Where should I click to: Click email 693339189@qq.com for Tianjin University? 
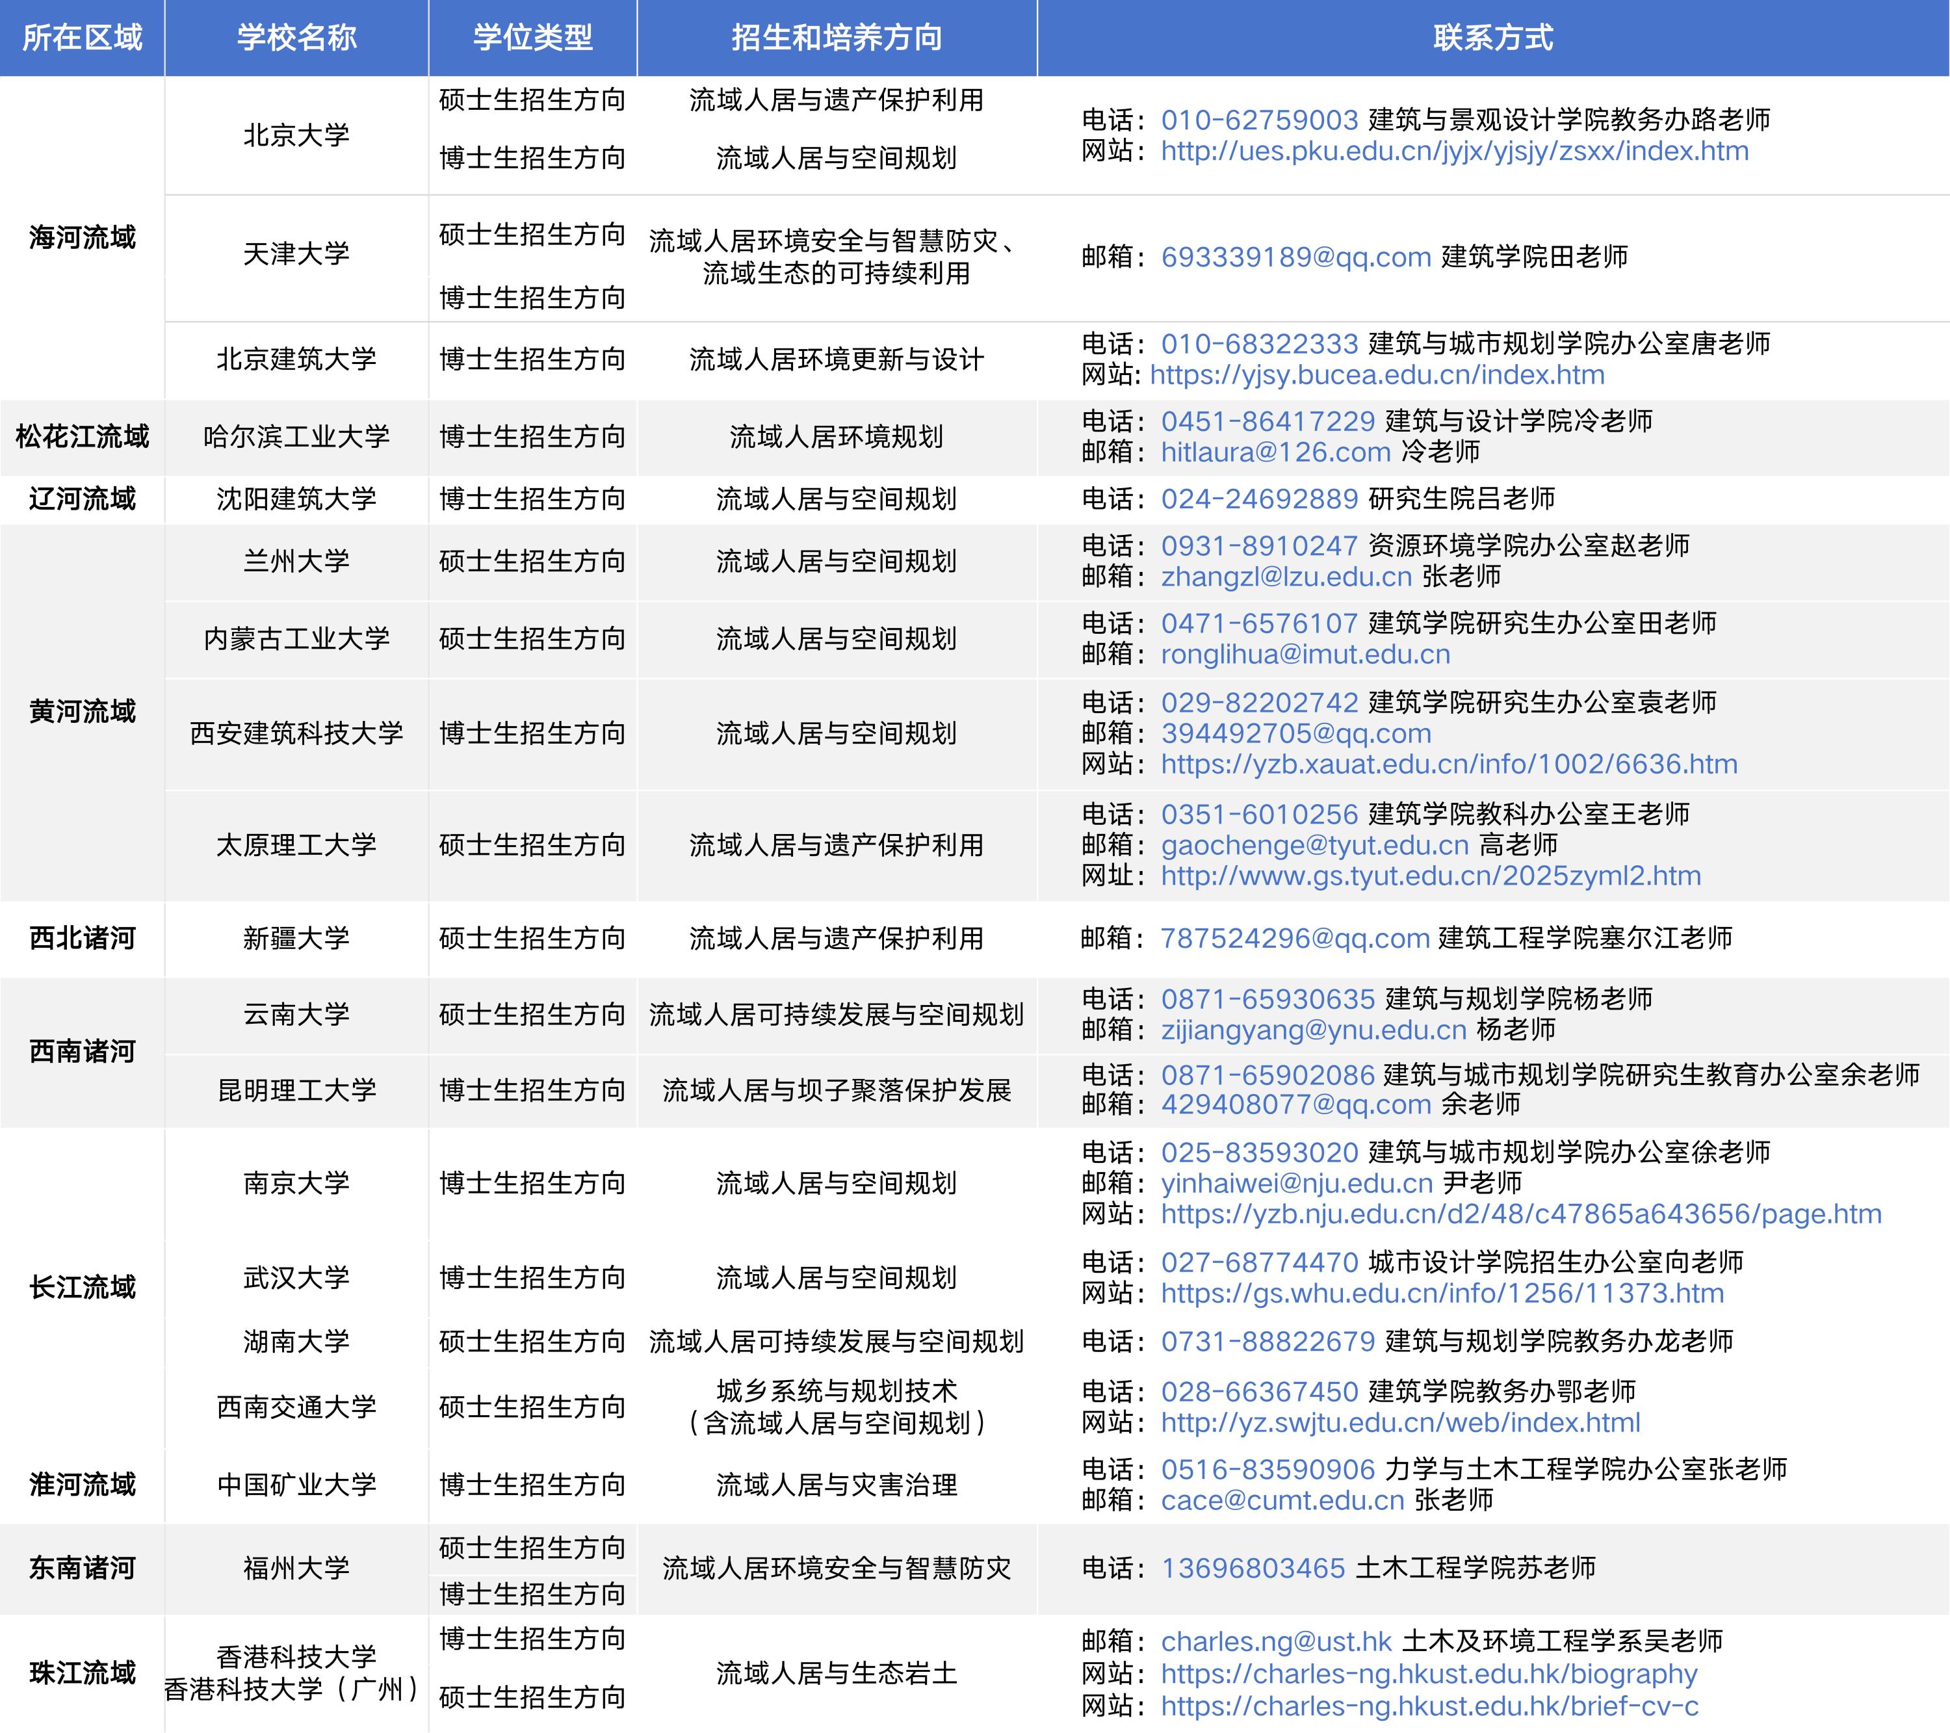pos(1295,257)
